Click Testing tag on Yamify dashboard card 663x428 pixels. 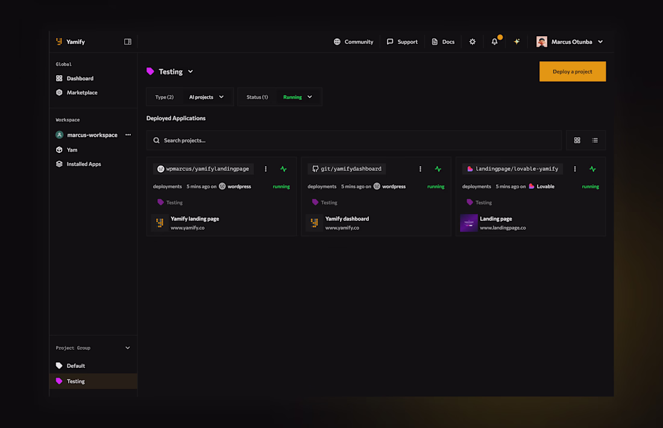coord(325,202)
